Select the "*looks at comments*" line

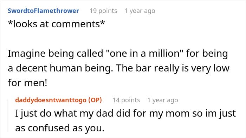[56, 24]
